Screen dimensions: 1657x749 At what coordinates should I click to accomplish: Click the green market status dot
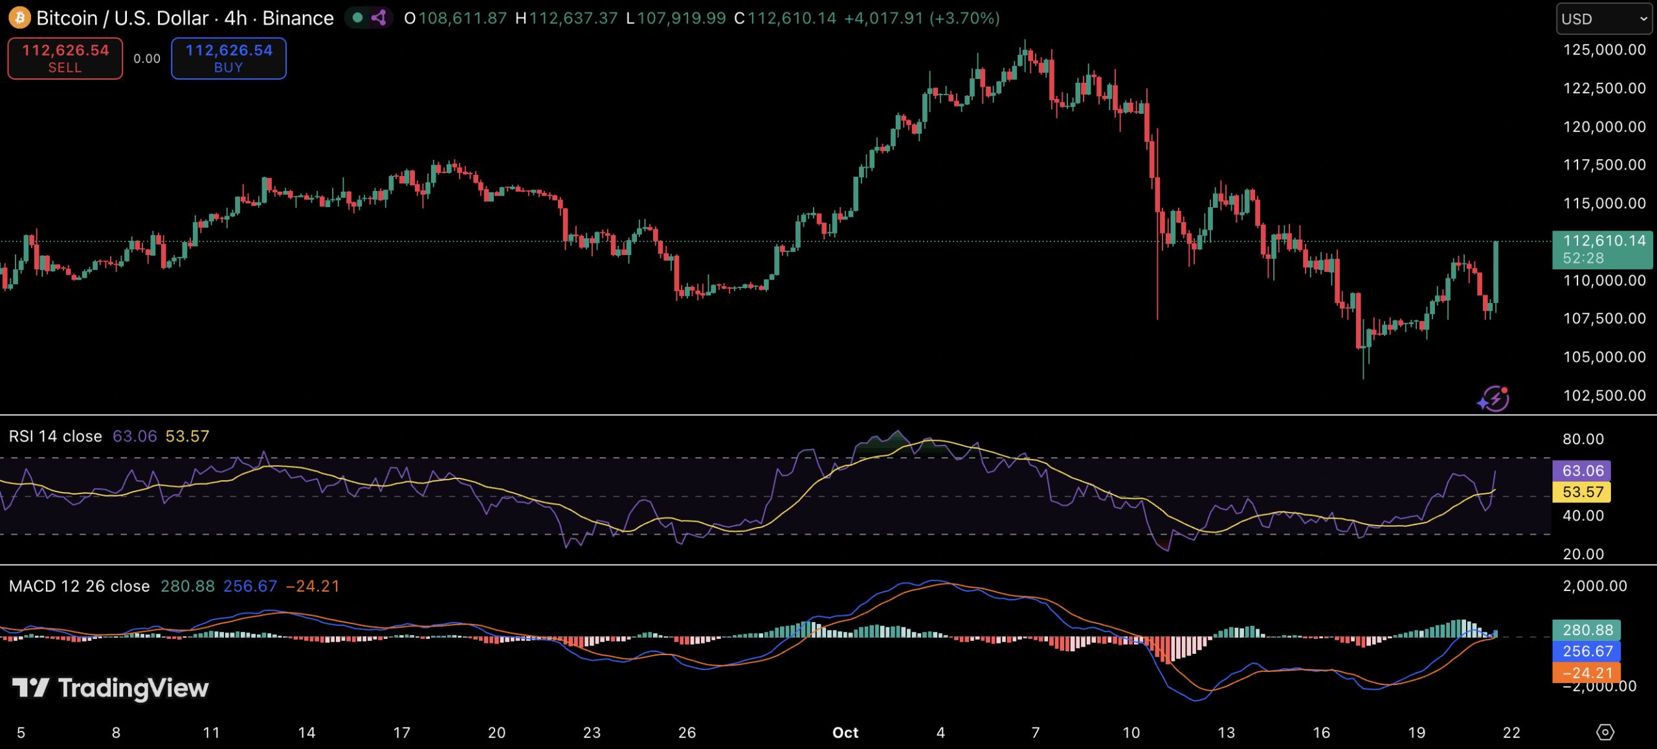click(357, 17)
